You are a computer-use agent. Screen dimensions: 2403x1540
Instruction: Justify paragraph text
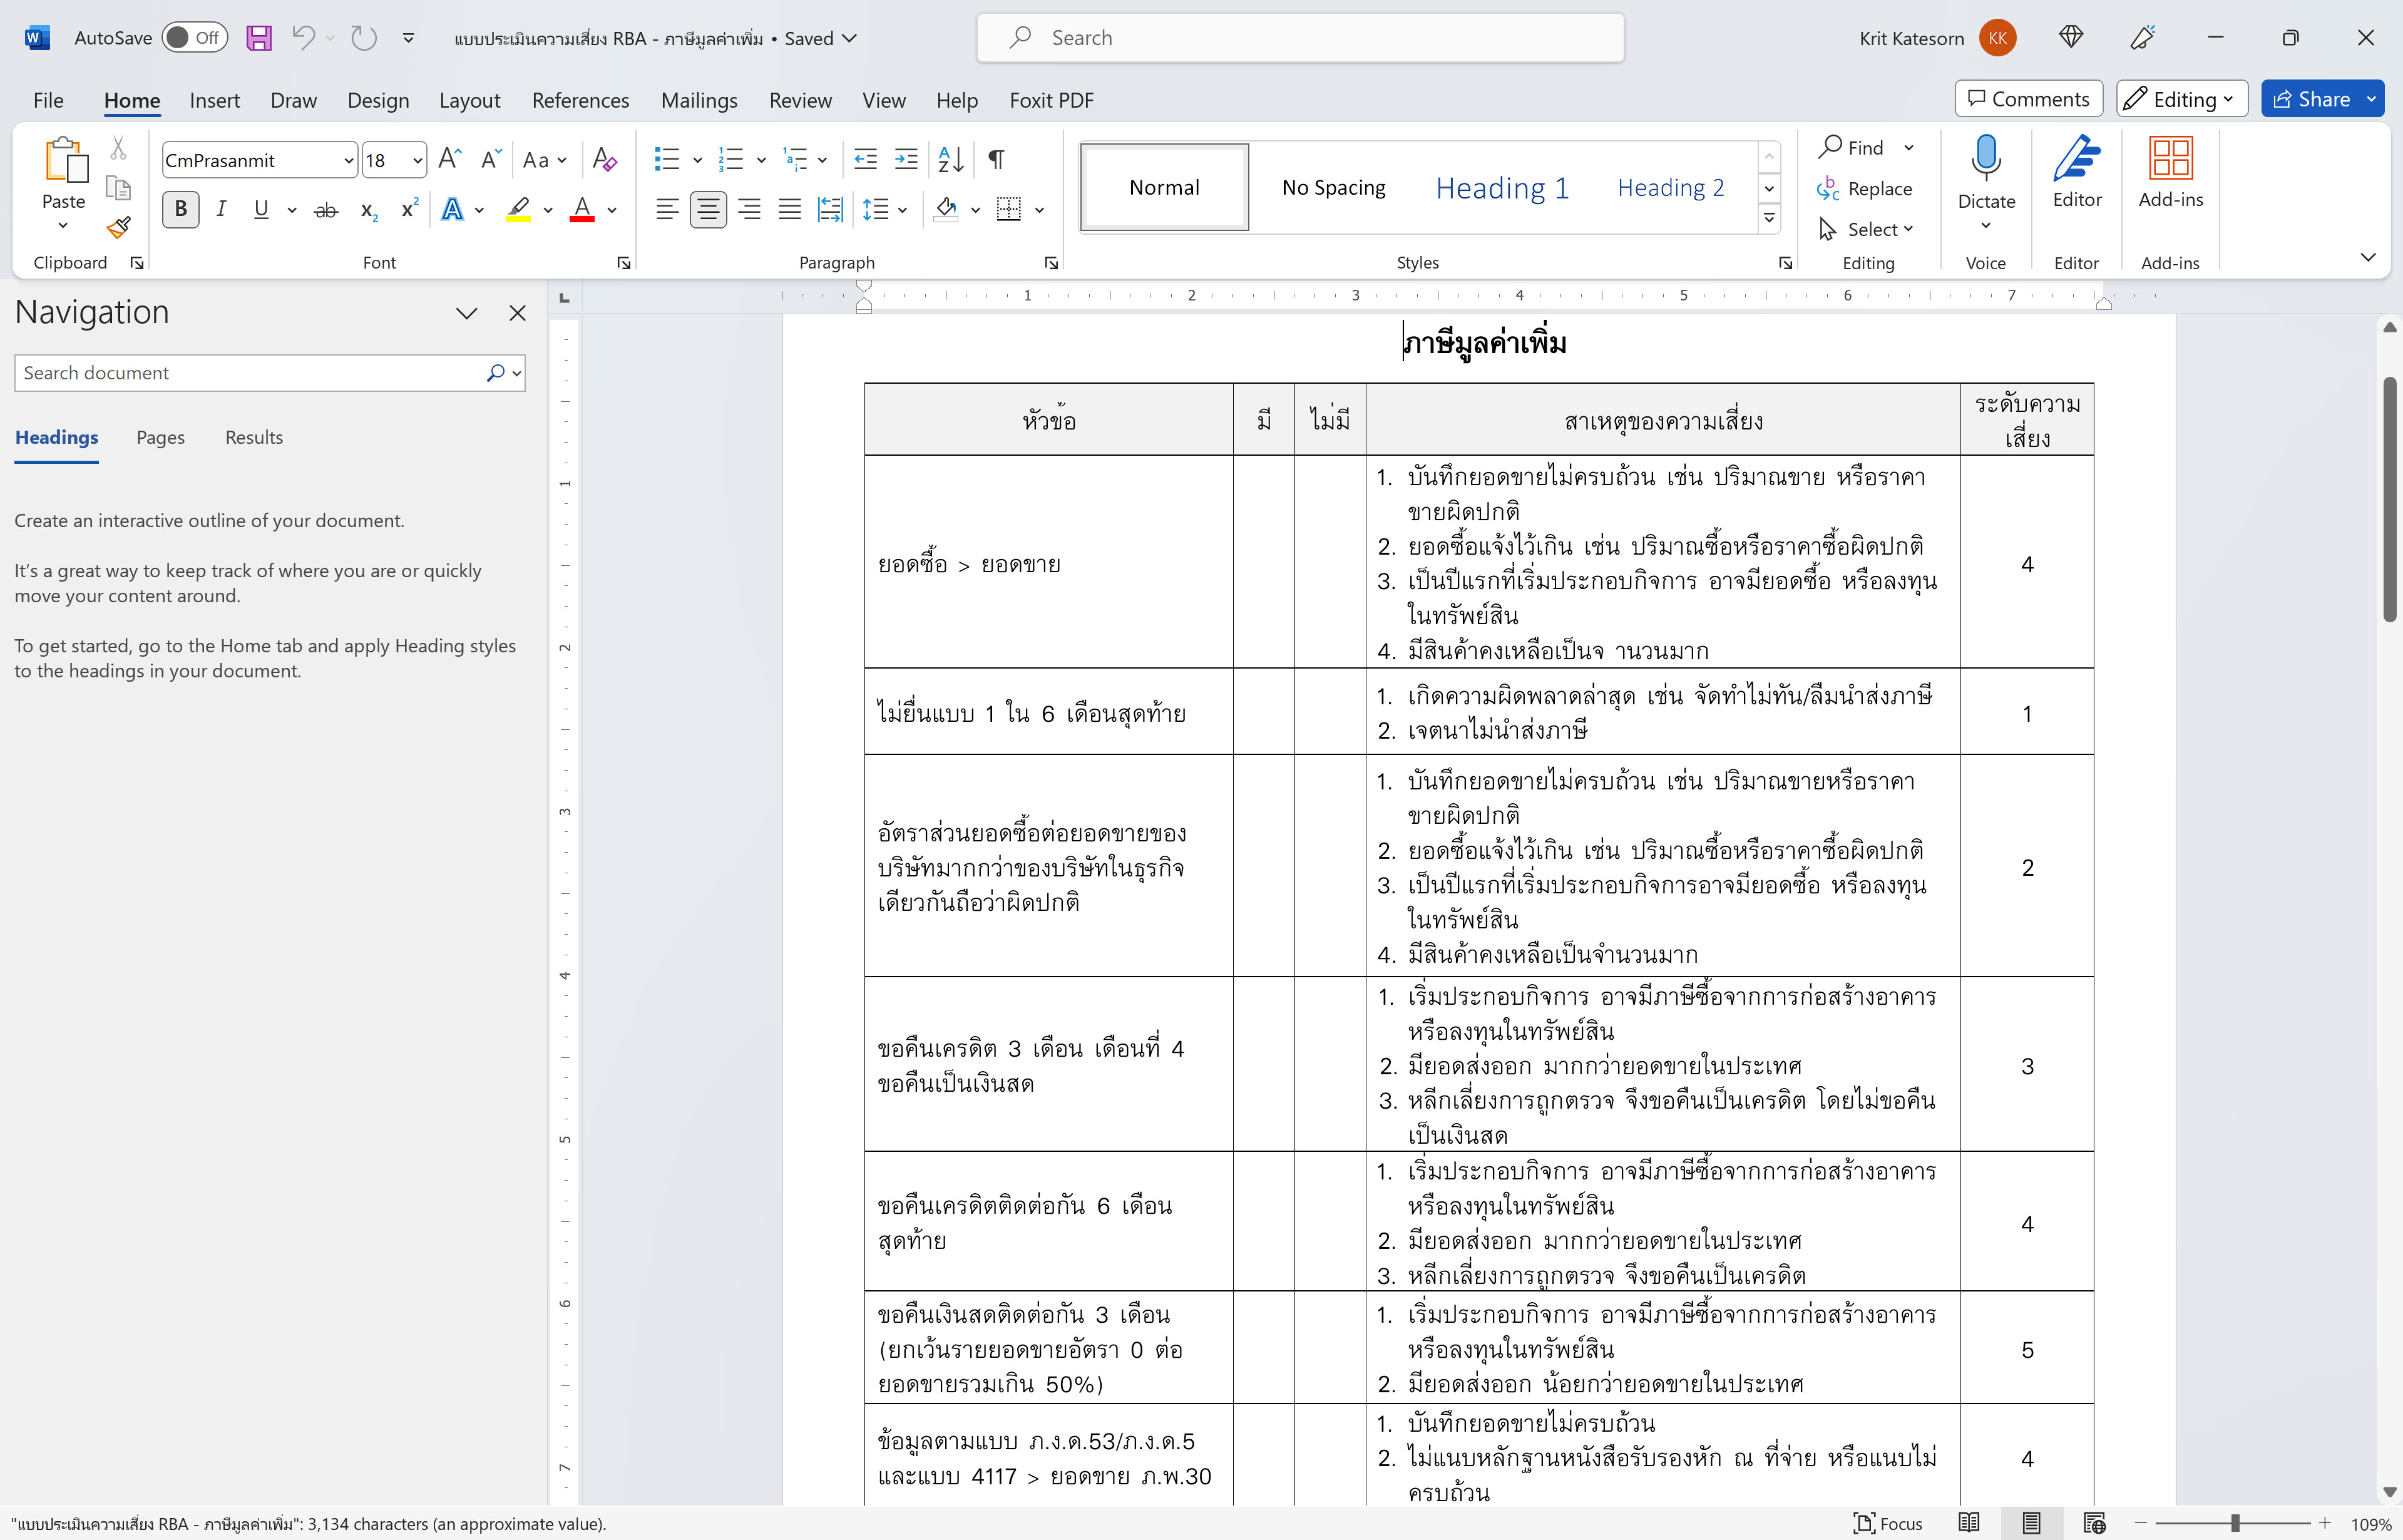790,210
